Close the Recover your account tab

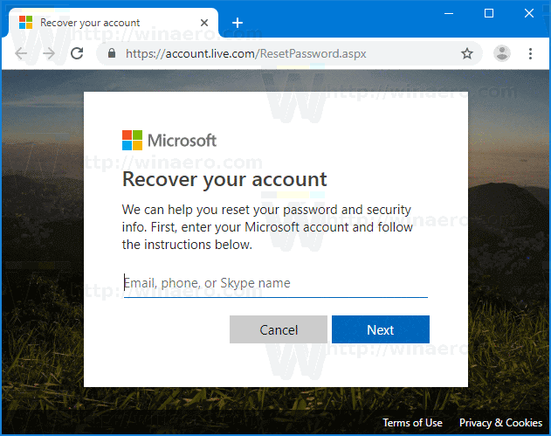point(204,23)
